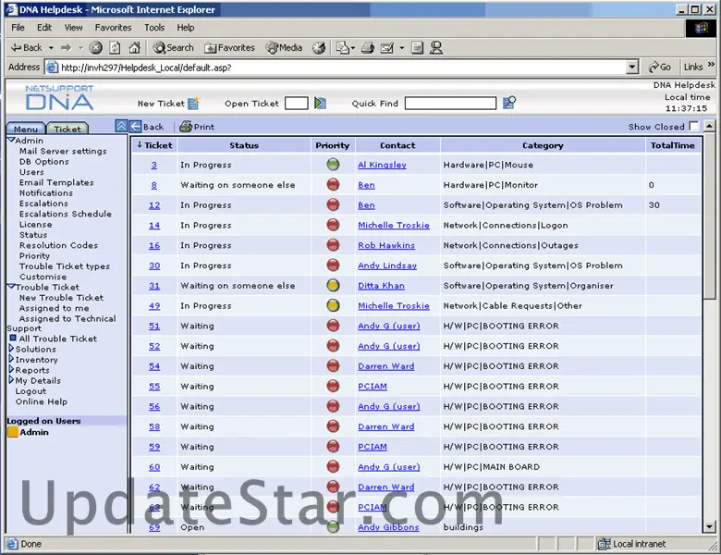Click the yellow priority icon for ticket 31
The image size is (721, 555).
(x=333, y=285)
